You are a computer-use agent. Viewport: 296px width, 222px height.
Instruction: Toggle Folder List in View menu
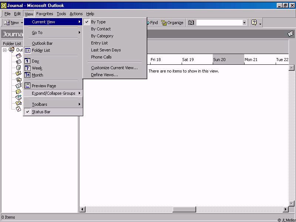[41, 50]
